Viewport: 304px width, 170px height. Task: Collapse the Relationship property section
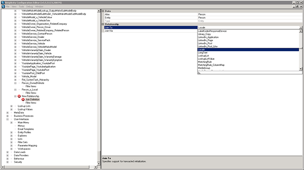click(103, 24)
